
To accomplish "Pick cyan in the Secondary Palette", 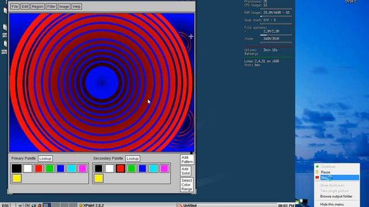I will [153, 168].
